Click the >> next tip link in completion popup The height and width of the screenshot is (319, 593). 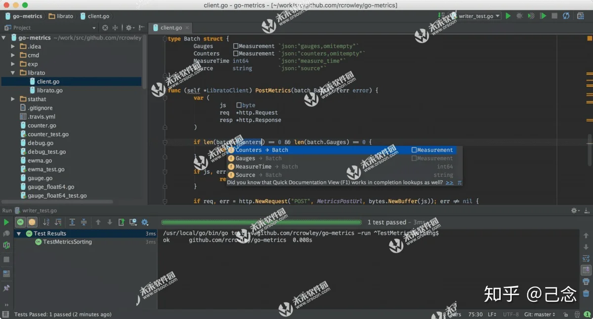[x=449, y=182]
